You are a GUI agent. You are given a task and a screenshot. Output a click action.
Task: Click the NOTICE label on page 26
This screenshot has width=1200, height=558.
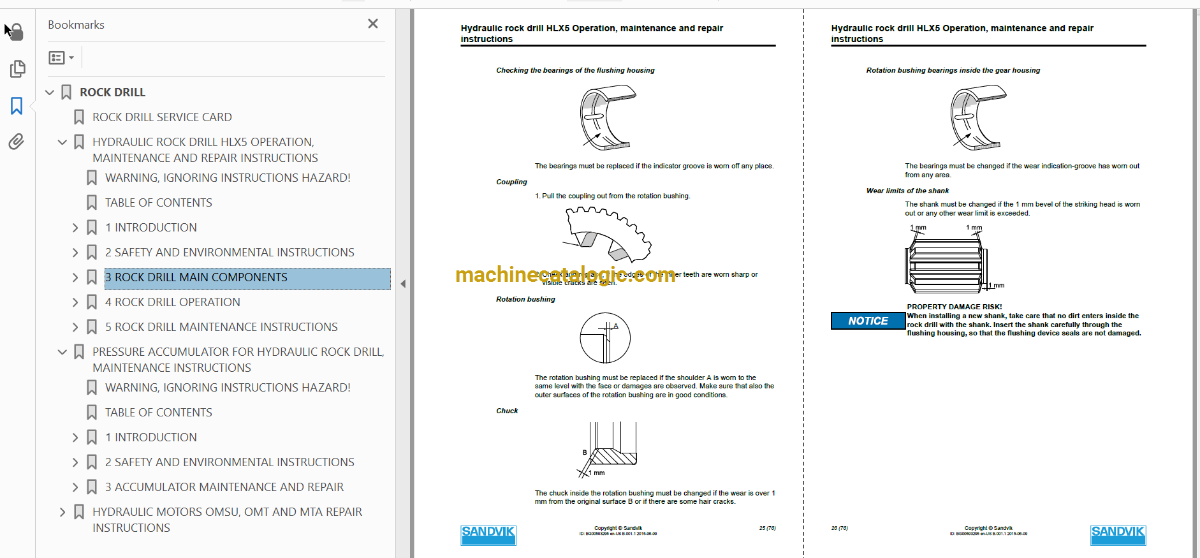[x=868, y=321]
